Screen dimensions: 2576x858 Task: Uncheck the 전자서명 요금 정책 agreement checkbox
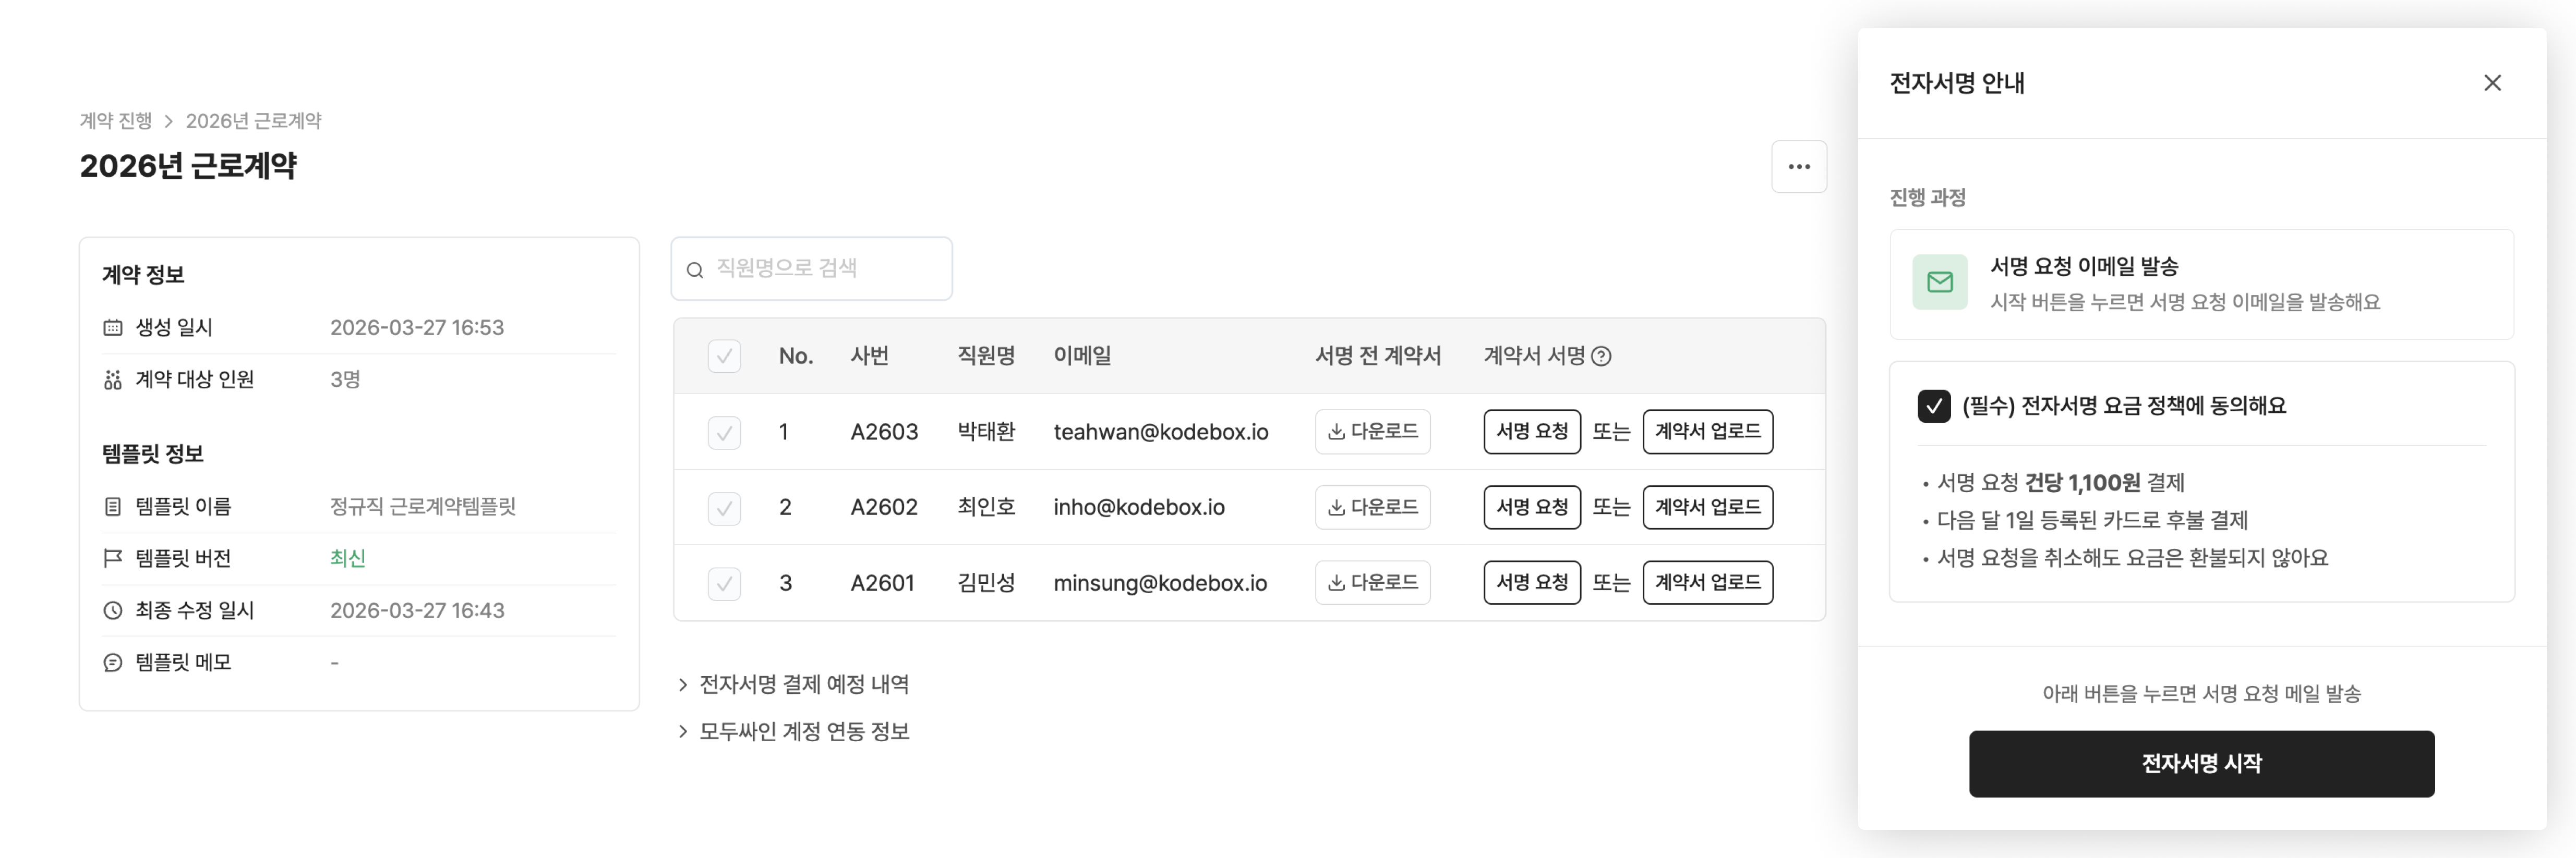1934,406
